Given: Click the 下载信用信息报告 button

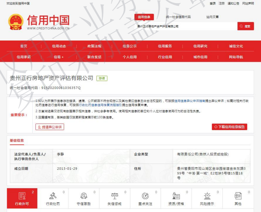Looking at the screenshot, I should [x=229, y=127].
